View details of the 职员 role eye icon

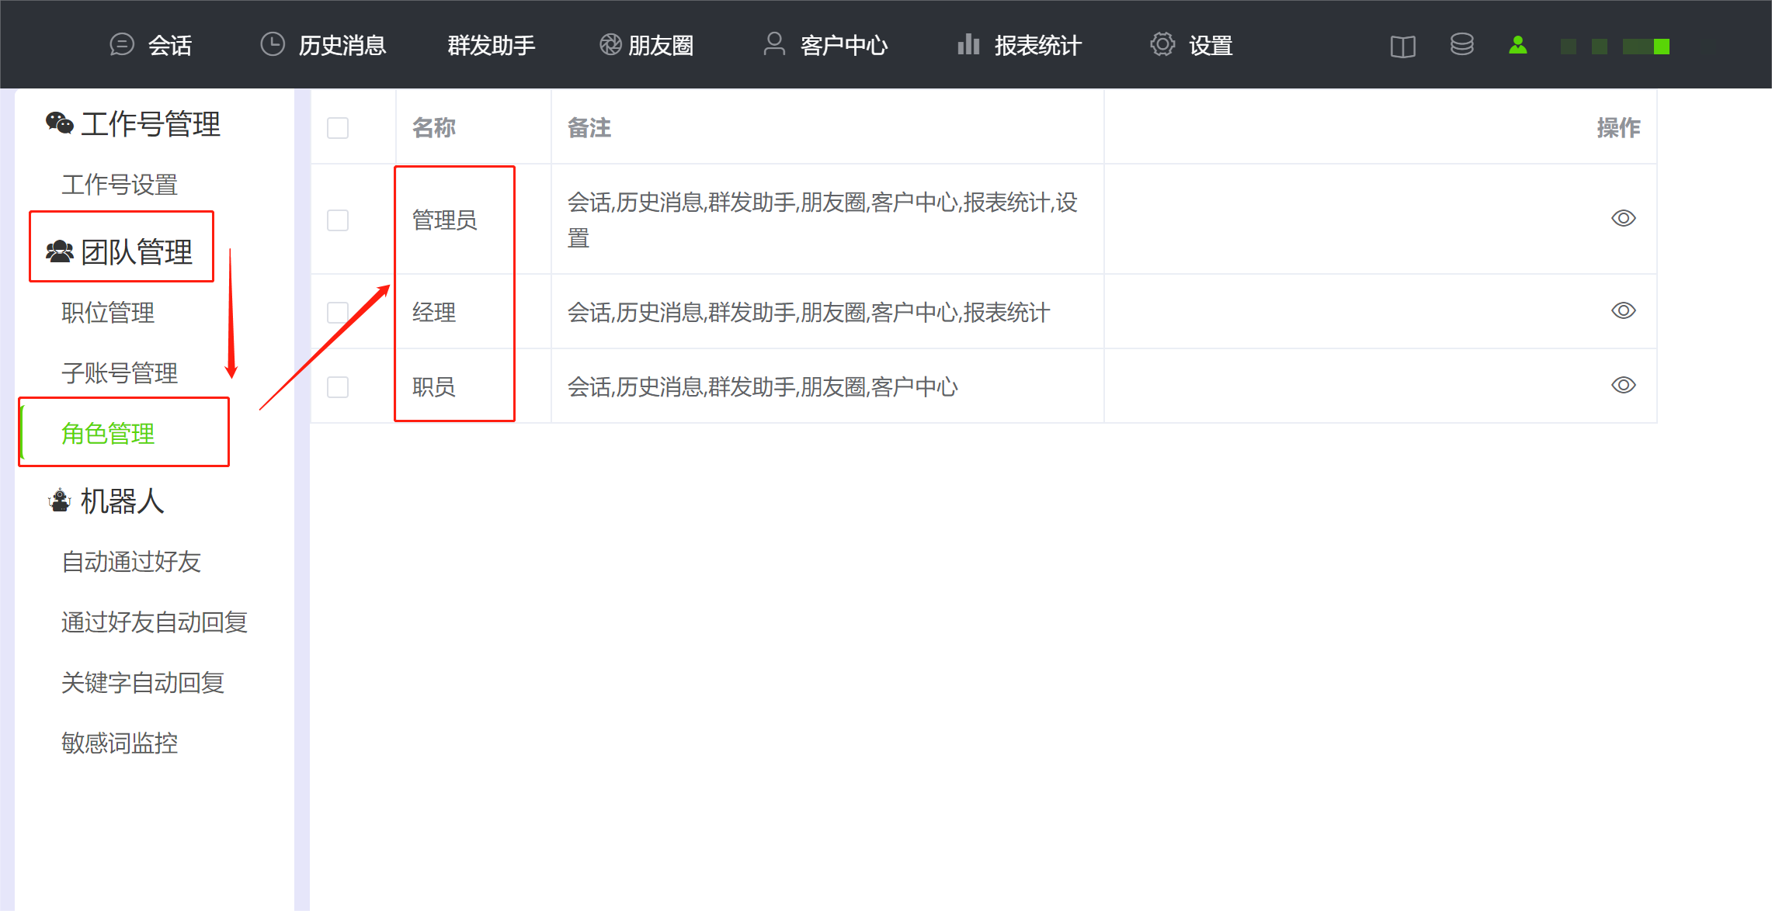[x=1624, y=385]
